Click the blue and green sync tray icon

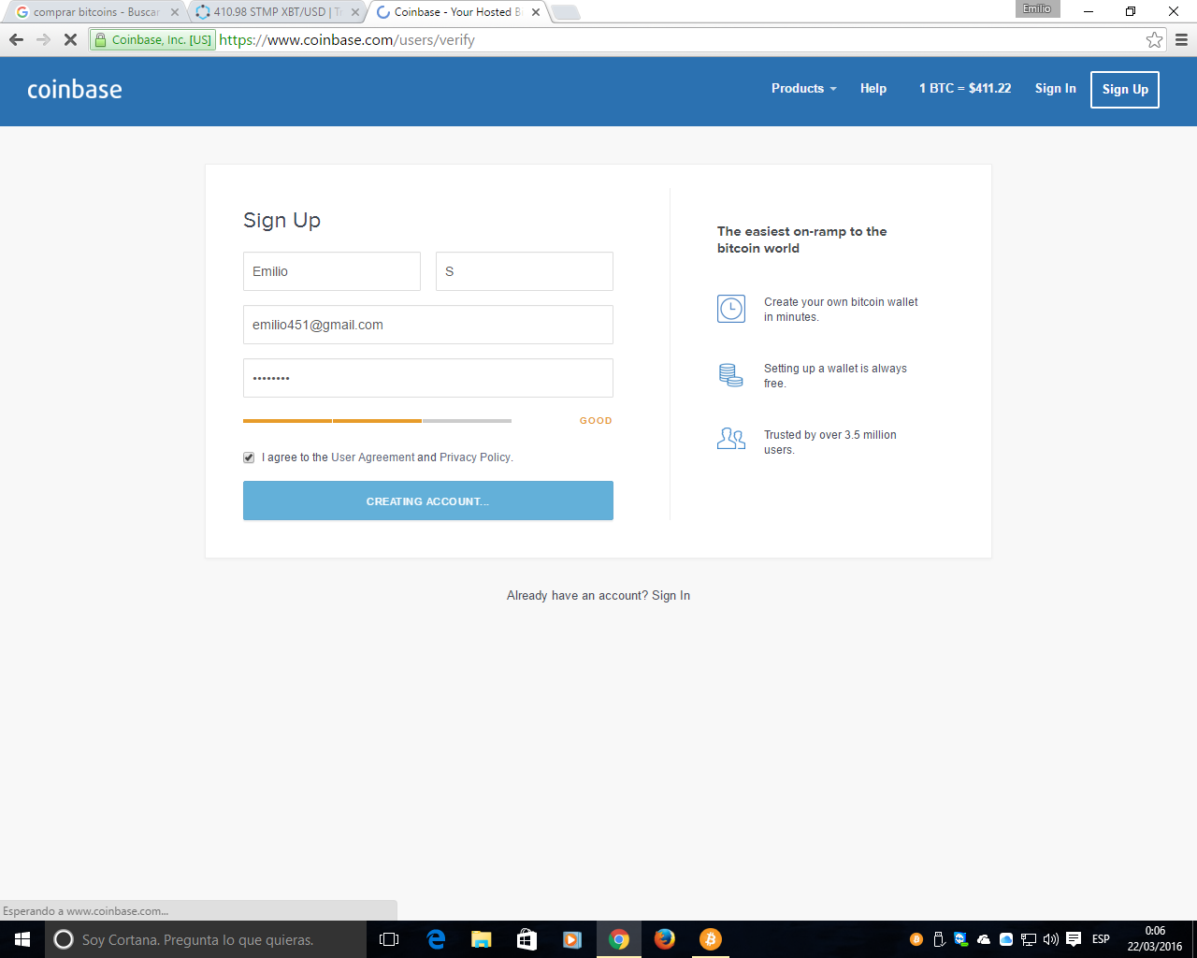[961, 939]
